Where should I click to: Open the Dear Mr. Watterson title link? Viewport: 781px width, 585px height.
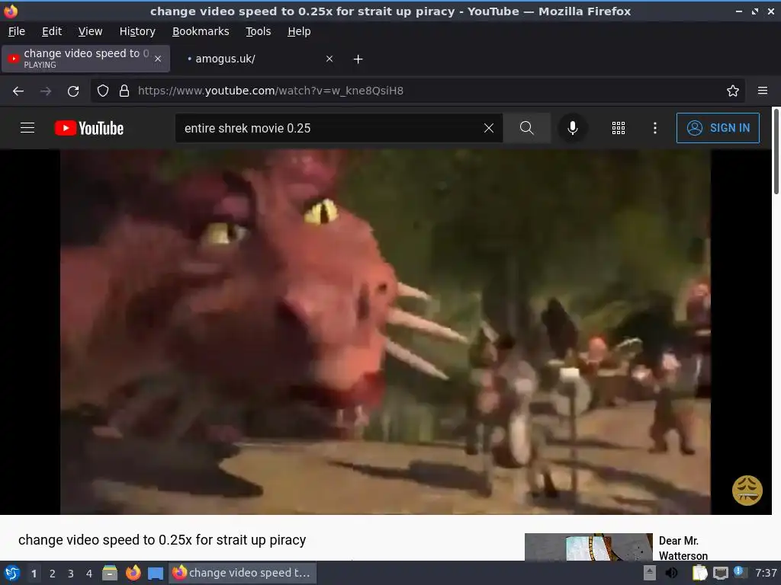click(x=683, y=548)
